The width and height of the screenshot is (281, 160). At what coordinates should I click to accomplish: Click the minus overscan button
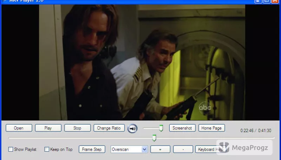point(183,149)
